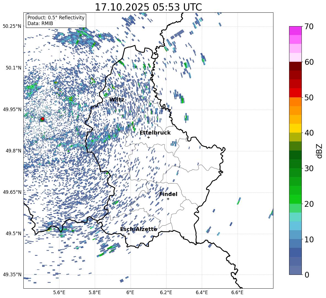Pick the orange swatch just below 50 dBZ
Viewport: 326px width, 298px height.
[295, 102]
